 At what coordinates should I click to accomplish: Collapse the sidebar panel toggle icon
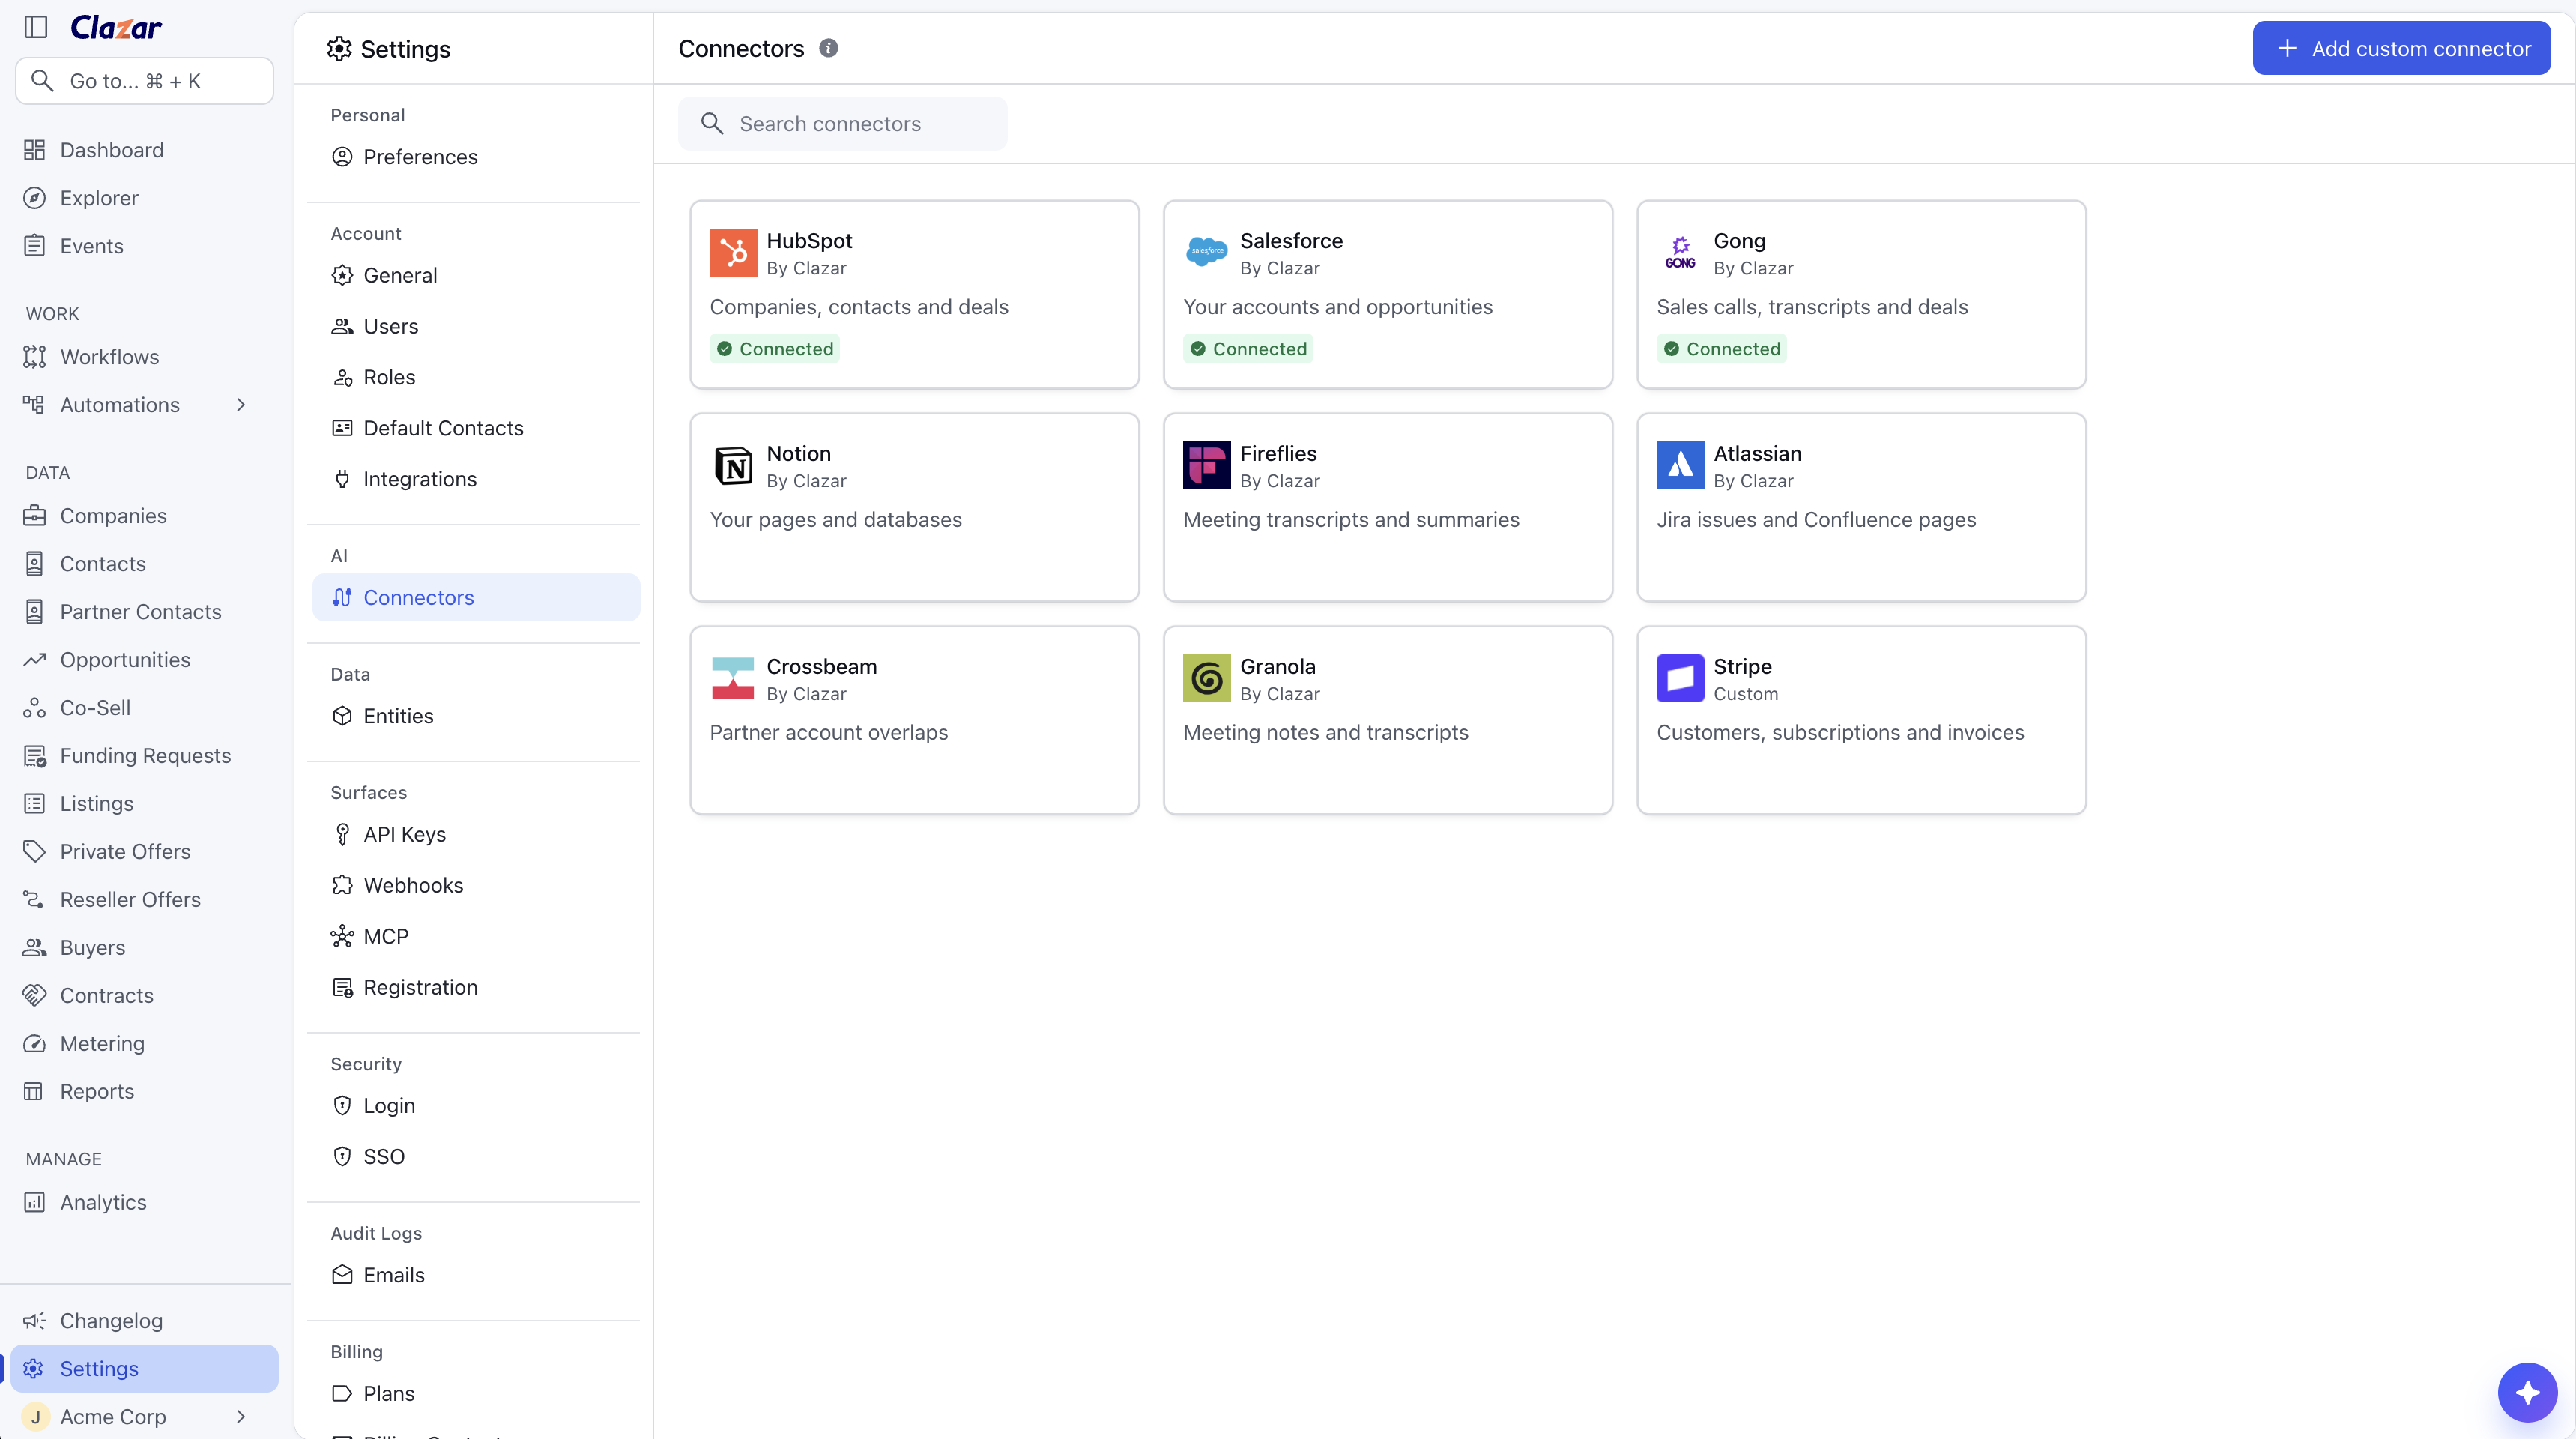36,27
